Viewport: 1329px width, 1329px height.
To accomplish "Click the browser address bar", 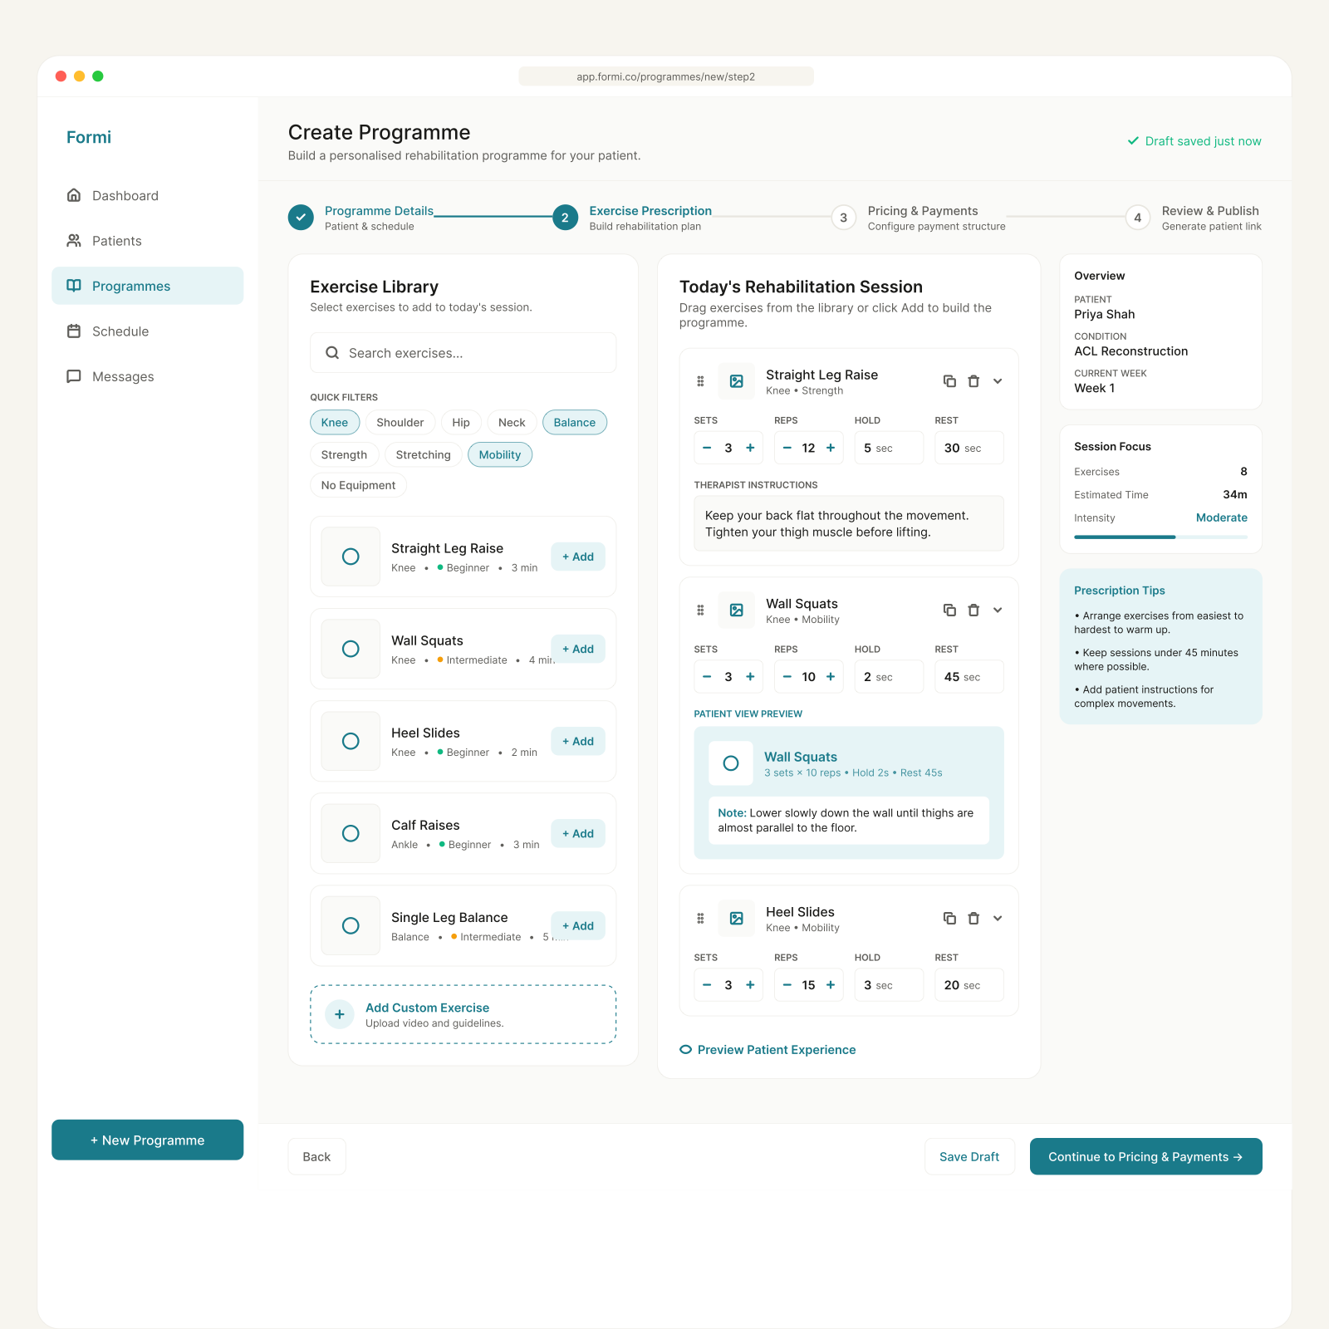I will [x=666, y=76].
